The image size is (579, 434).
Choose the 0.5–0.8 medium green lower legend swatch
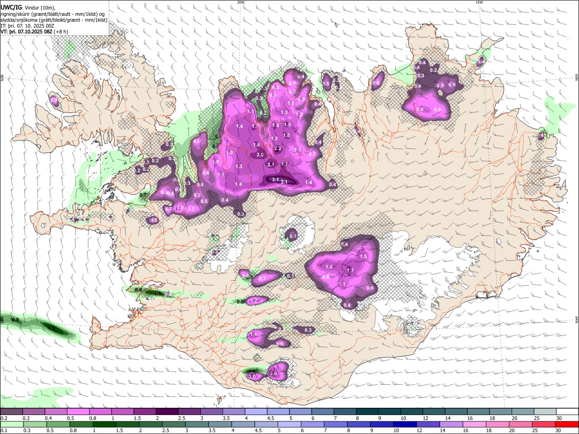(58, 425)
